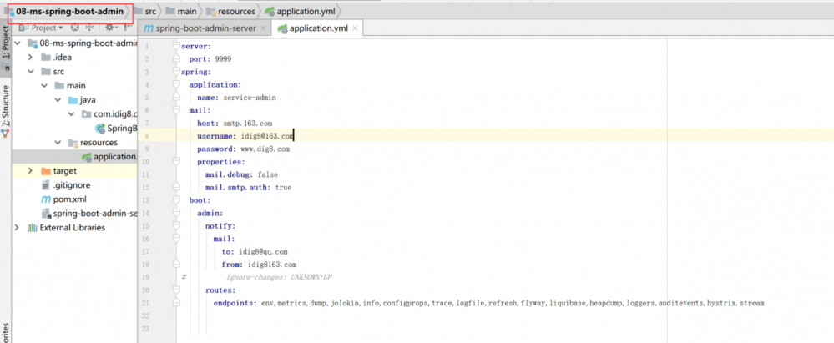Screen dimensions: 834x343
Task: Click the orange target folder icon
Action: [x=46, y=171]
